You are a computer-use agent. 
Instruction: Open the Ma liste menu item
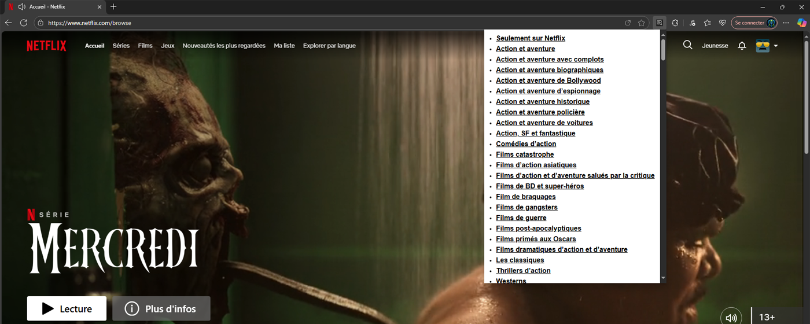tap(284, 46)
